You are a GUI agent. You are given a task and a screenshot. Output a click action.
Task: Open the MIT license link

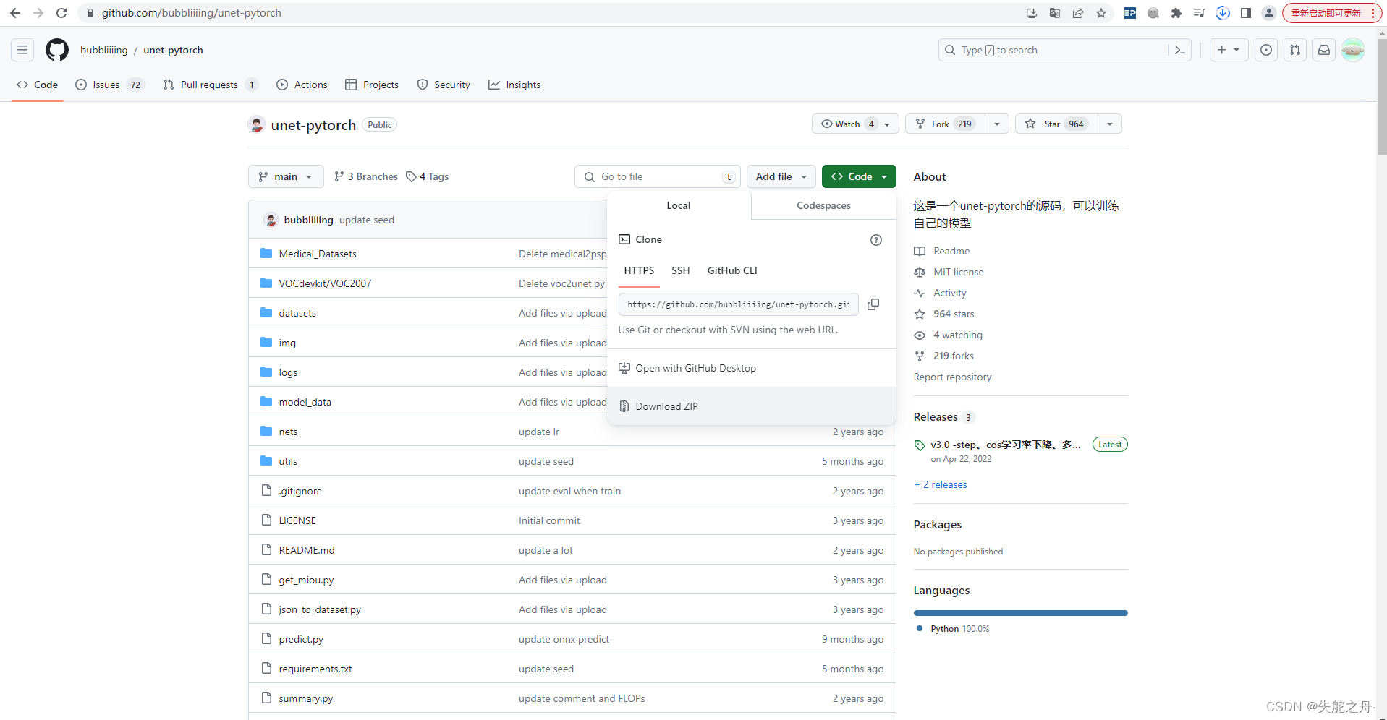958,272
